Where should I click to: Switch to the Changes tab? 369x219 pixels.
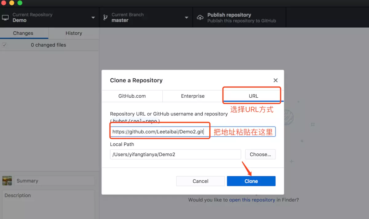[x=24, y=33]
